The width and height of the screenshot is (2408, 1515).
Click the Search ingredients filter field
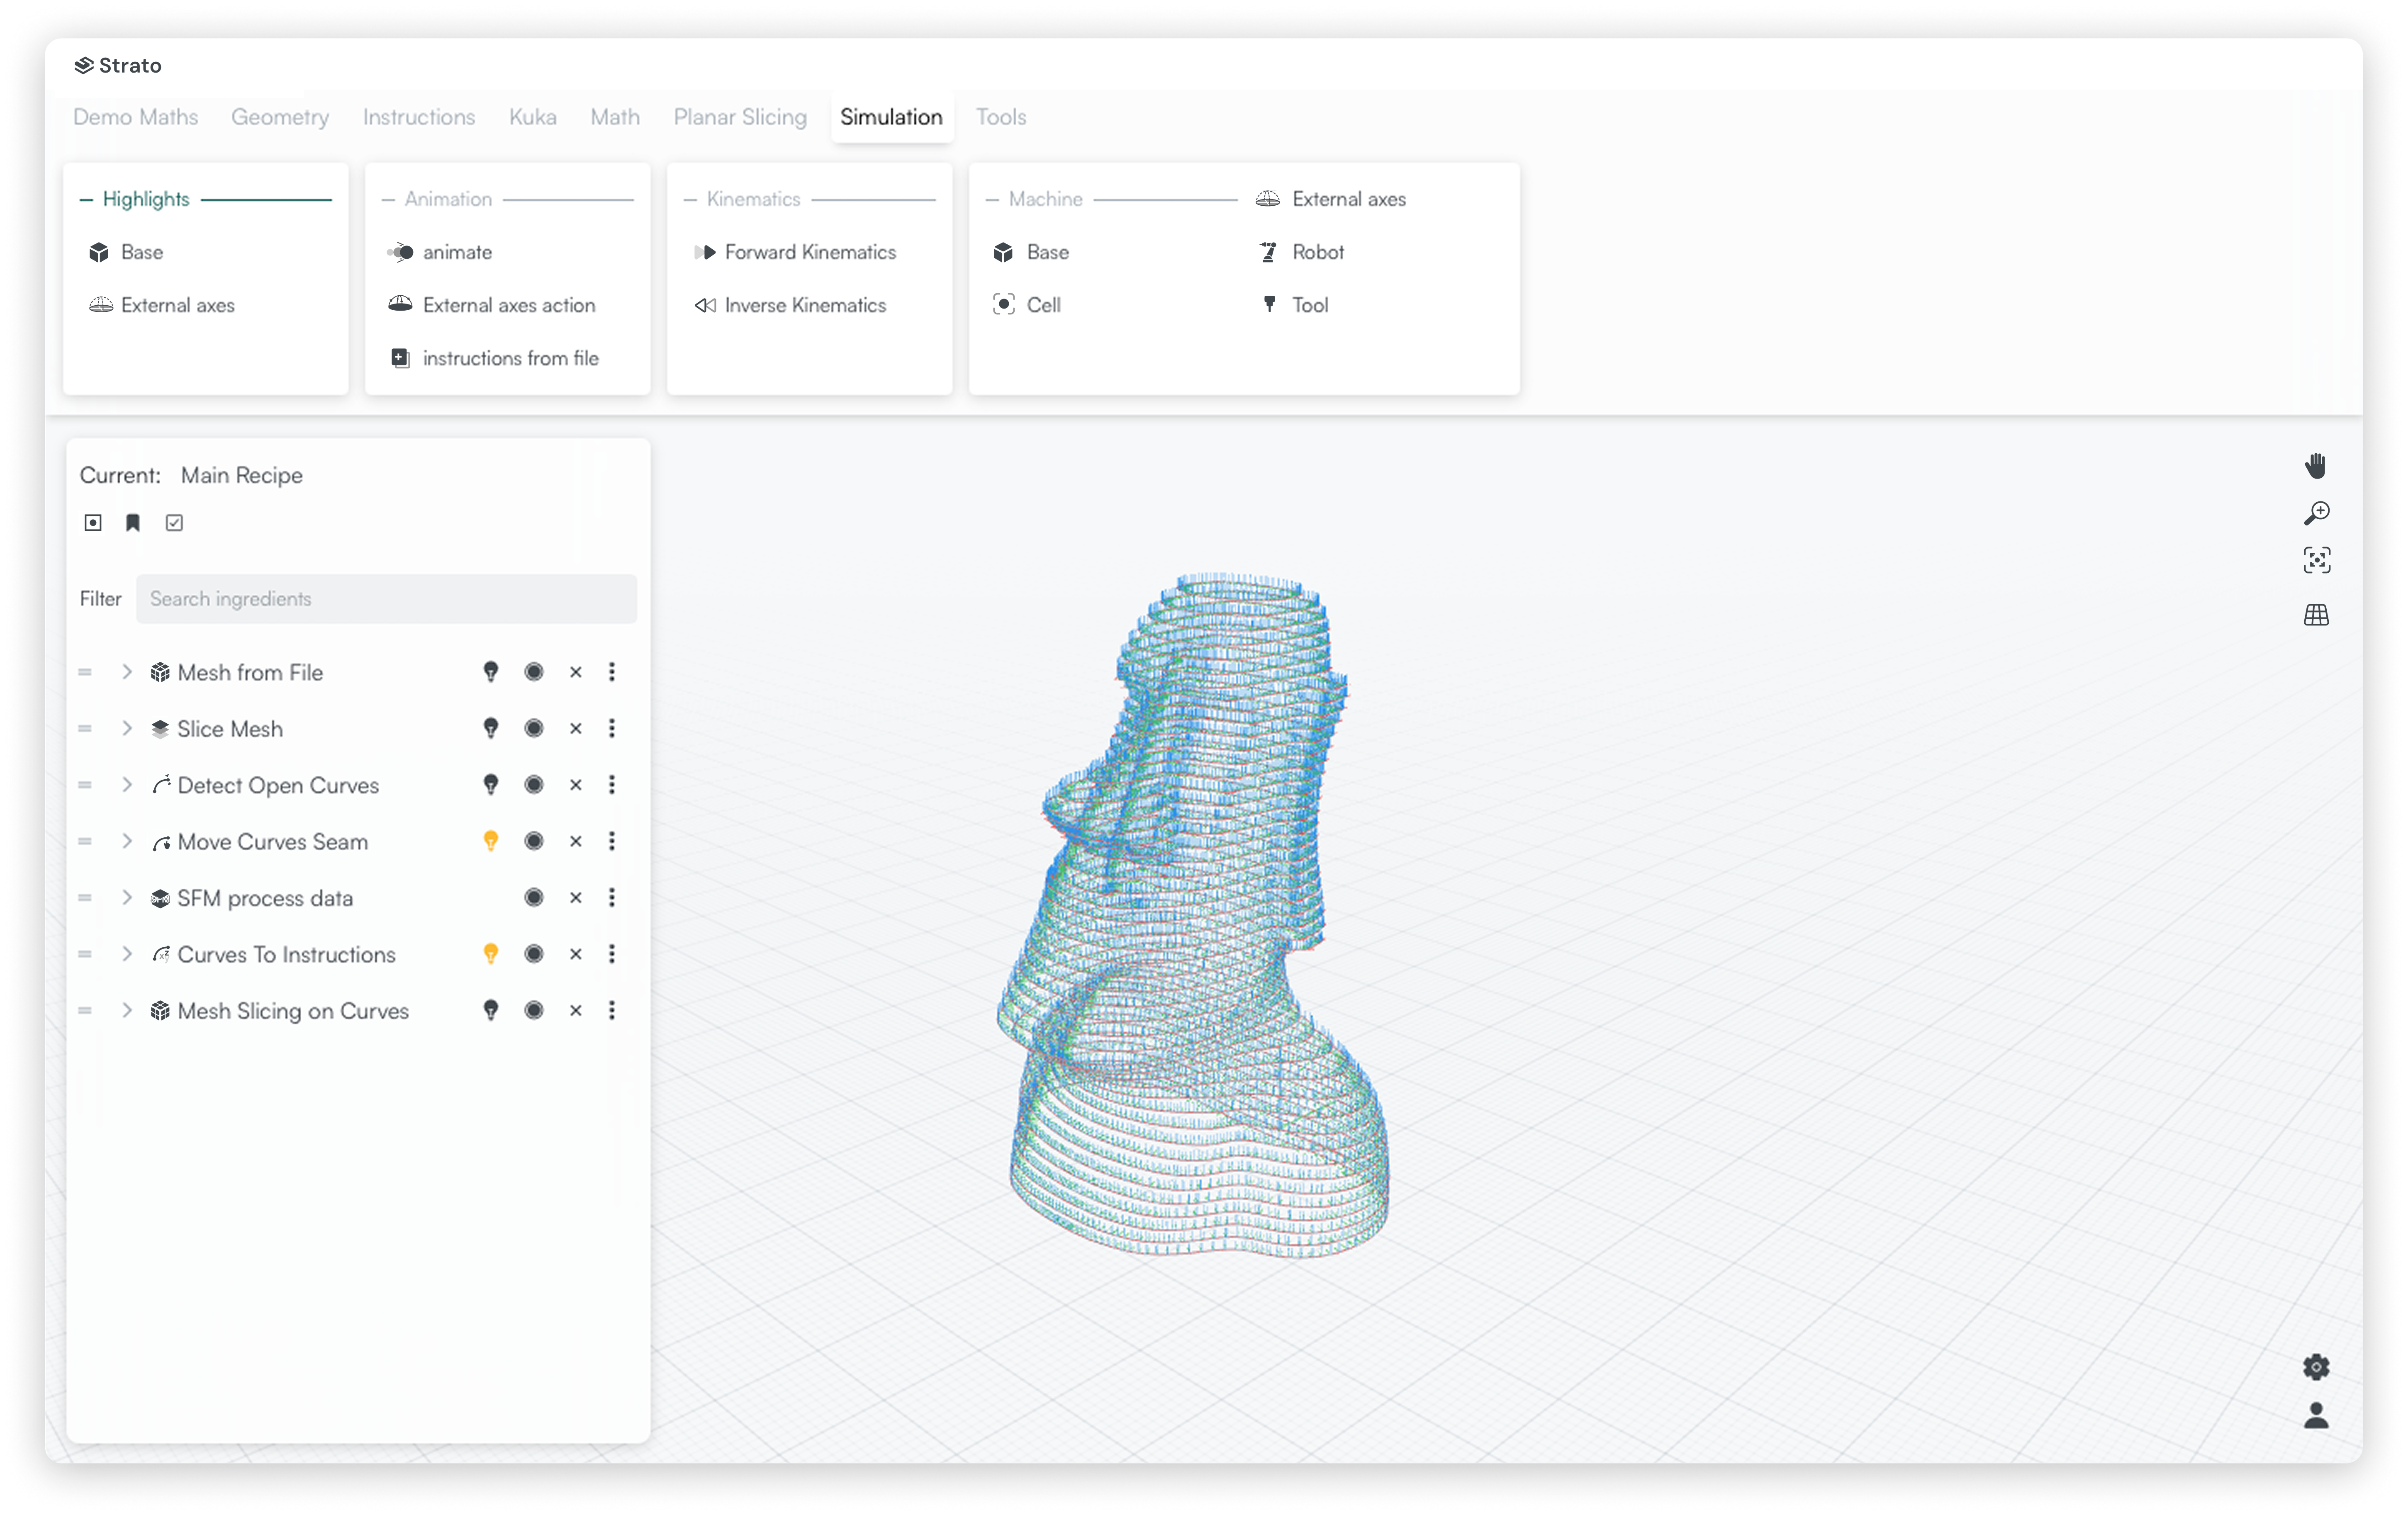coord(386,599)
